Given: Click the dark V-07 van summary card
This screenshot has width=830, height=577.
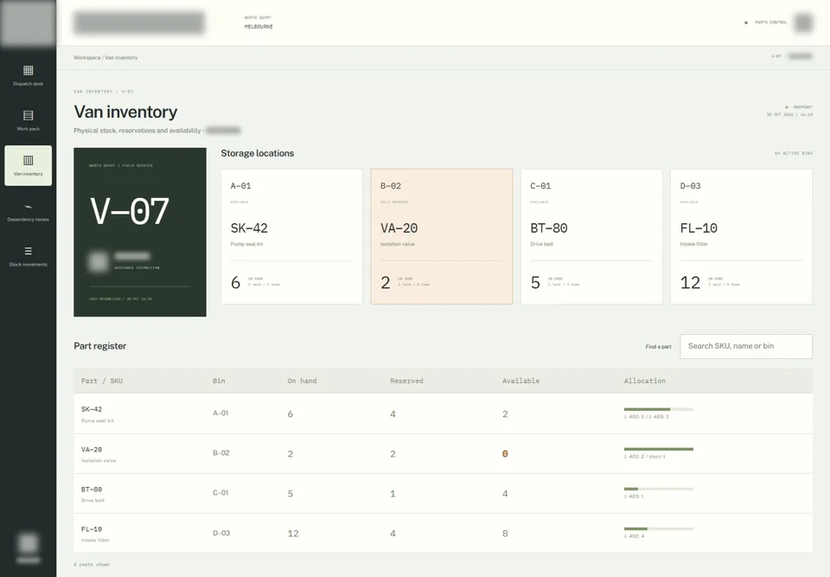Looking at the screenshot, I should pyautogui.click(x=140, y=232).
